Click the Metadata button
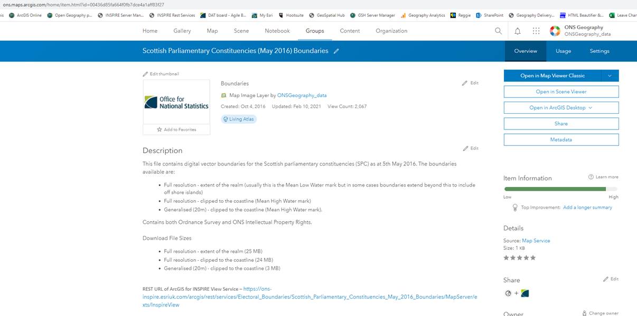This screenshot has height=316, width=637. (561, 140)
